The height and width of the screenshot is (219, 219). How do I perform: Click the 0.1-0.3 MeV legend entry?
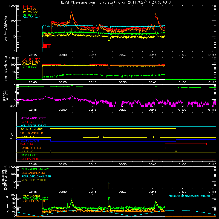coord(31,59)
